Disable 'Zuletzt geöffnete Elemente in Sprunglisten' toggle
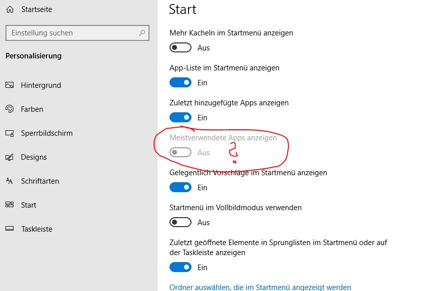 click(x=180, y=267)
